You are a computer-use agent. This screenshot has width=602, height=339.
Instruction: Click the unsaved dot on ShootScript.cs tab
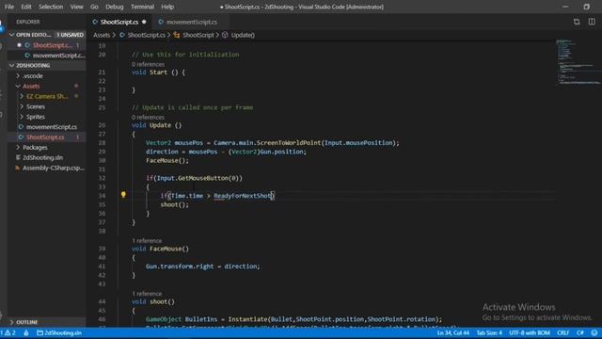[x=144, y=22]
